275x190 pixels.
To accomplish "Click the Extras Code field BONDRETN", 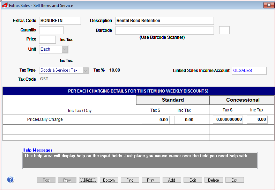I will pyautogui.click(x=60, y=21).
